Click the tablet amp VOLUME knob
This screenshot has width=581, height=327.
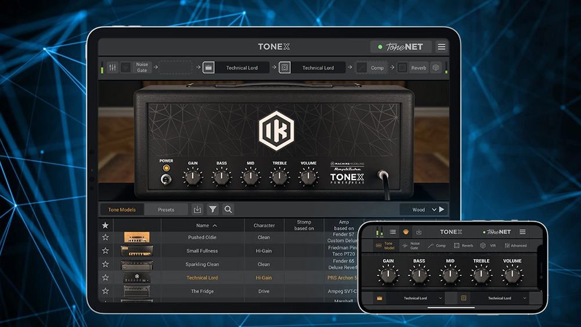[x=308, y=177]
